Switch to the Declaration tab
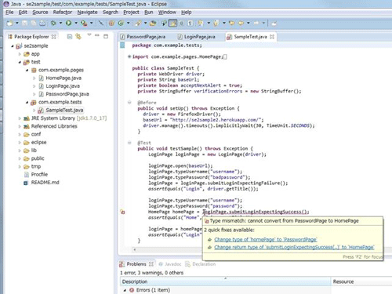Image resolution: width=392 pixels, height=294 pixels. click(x=201, y=264)
